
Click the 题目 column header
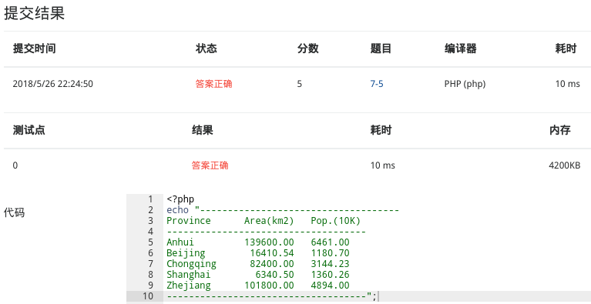(381, 48)
